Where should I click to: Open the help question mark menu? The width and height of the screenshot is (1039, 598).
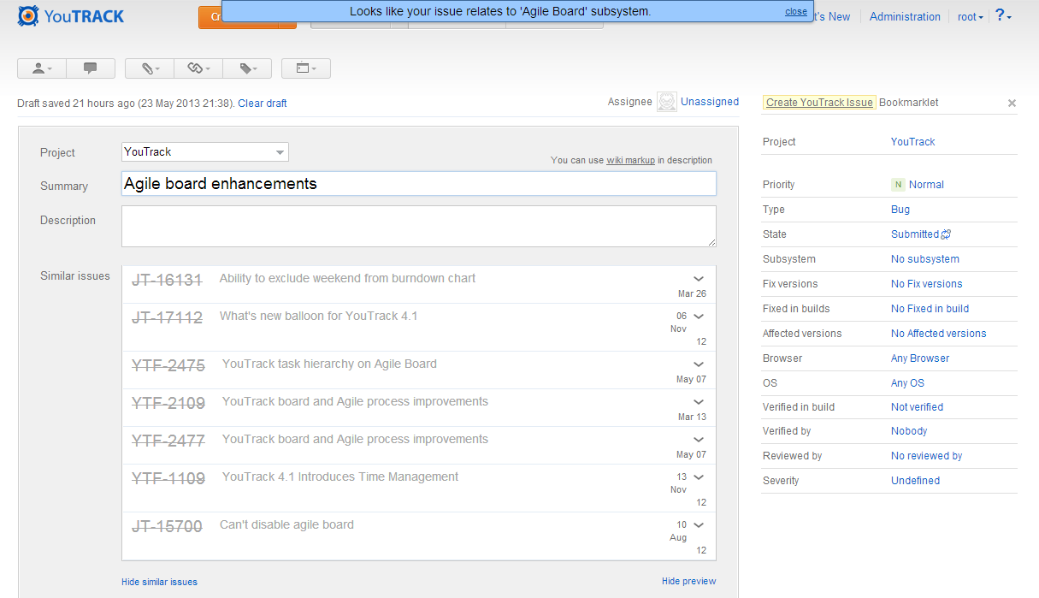click(1003, 16)
